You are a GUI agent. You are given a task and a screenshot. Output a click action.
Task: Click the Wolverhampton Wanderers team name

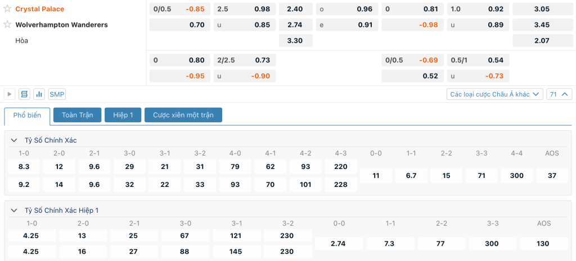62,25
